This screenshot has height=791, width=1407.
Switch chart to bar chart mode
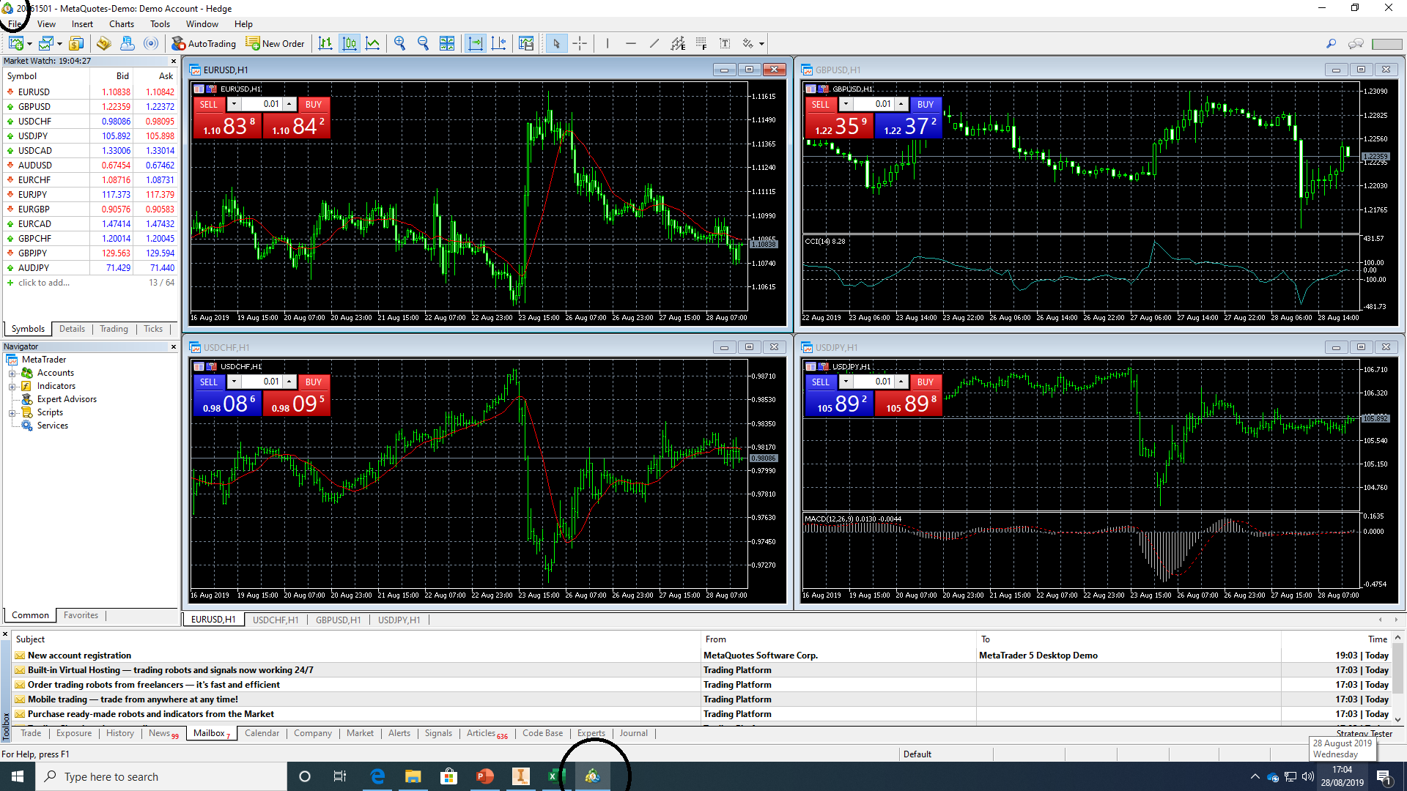[325, 44]
